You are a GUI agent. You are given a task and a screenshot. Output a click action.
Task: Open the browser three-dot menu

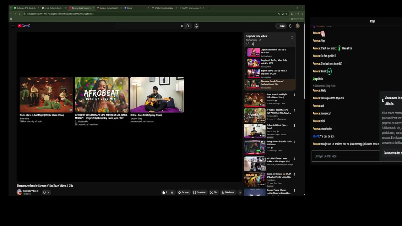pyautogui.click(x=302, y=14)
